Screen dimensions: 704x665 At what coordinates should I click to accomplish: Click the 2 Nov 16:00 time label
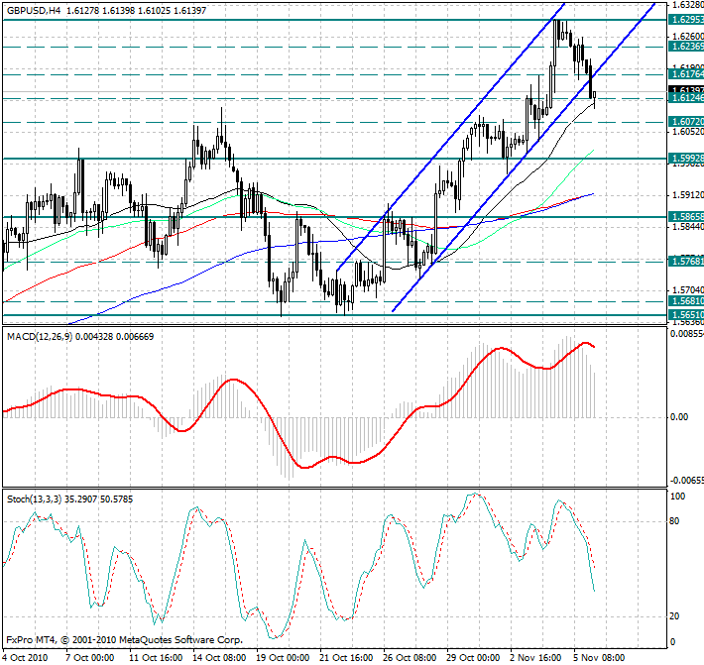pyautogui.click(x=536, y=658)
